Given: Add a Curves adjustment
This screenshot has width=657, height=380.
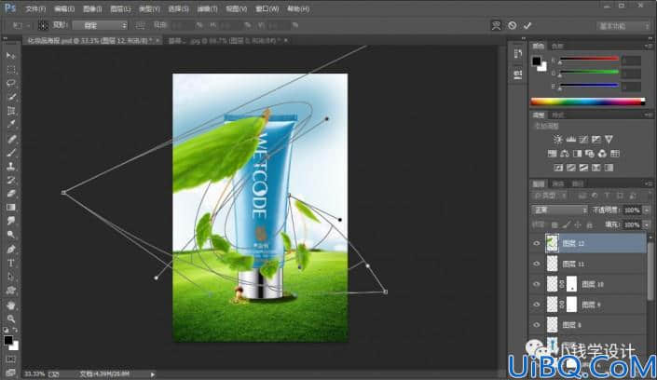Looking at the screenshot, I should coord(583,139).
